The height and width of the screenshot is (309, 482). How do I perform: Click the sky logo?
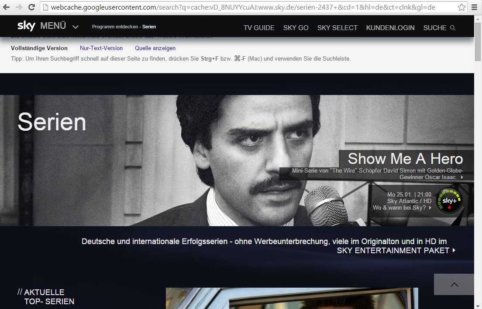pos(27,26)
